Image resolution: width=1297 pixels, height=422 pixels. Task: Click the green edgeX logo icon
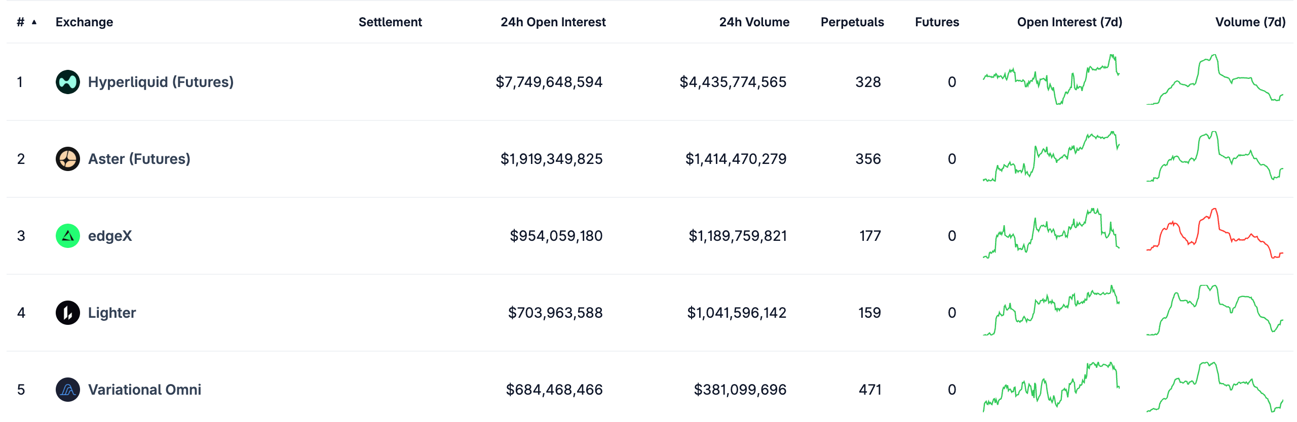[67, 236]
